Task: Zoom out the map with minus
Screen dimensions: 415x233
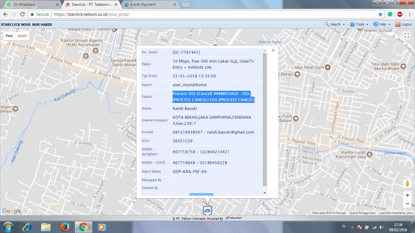Action: 407,204
